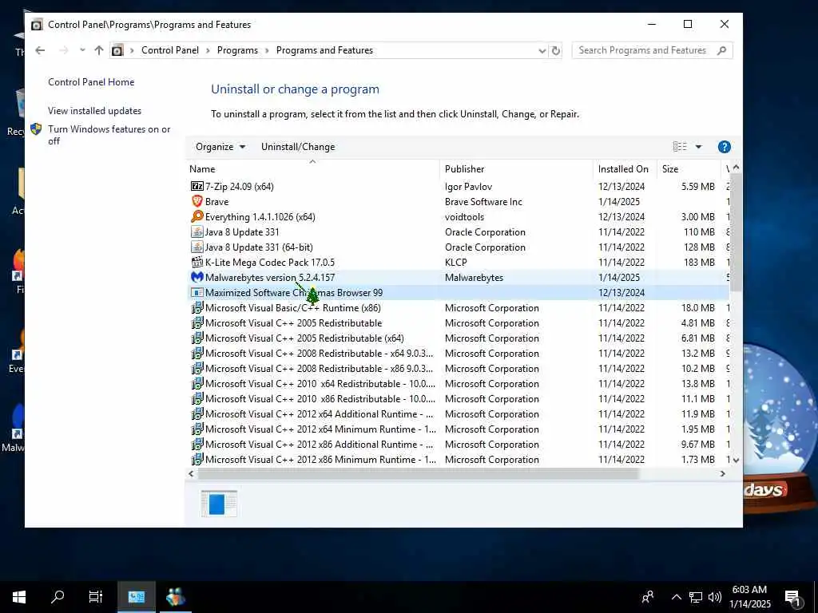Image resolution: width=818 pixels, height=613 pixels.
Task: Select Microsoft Visual C++ 2008 Redistributable x64 row
Action: (x=459, y=354)
